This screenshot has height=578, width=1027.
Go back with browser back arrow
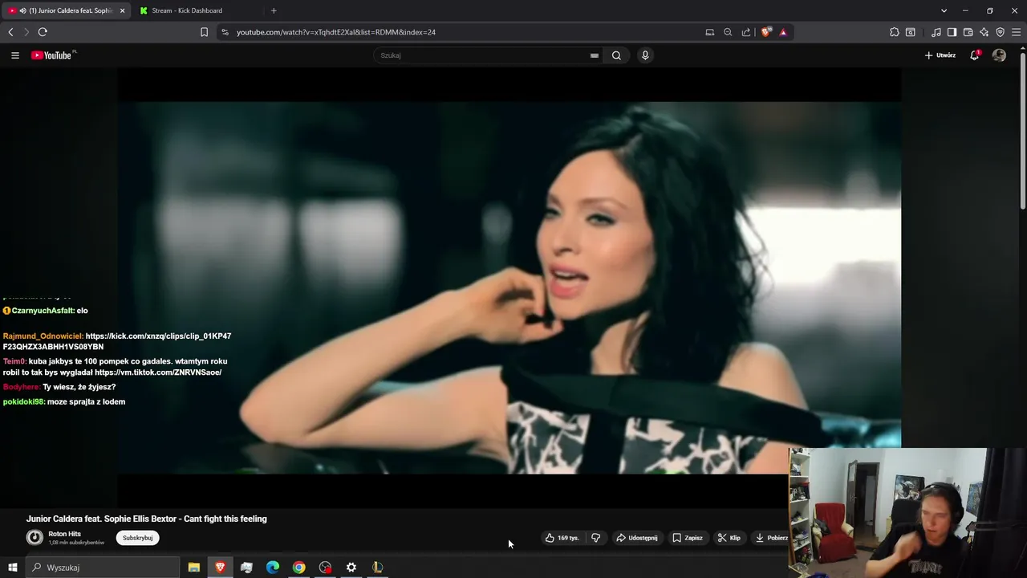pyautogui.click(x=10, y=32)
